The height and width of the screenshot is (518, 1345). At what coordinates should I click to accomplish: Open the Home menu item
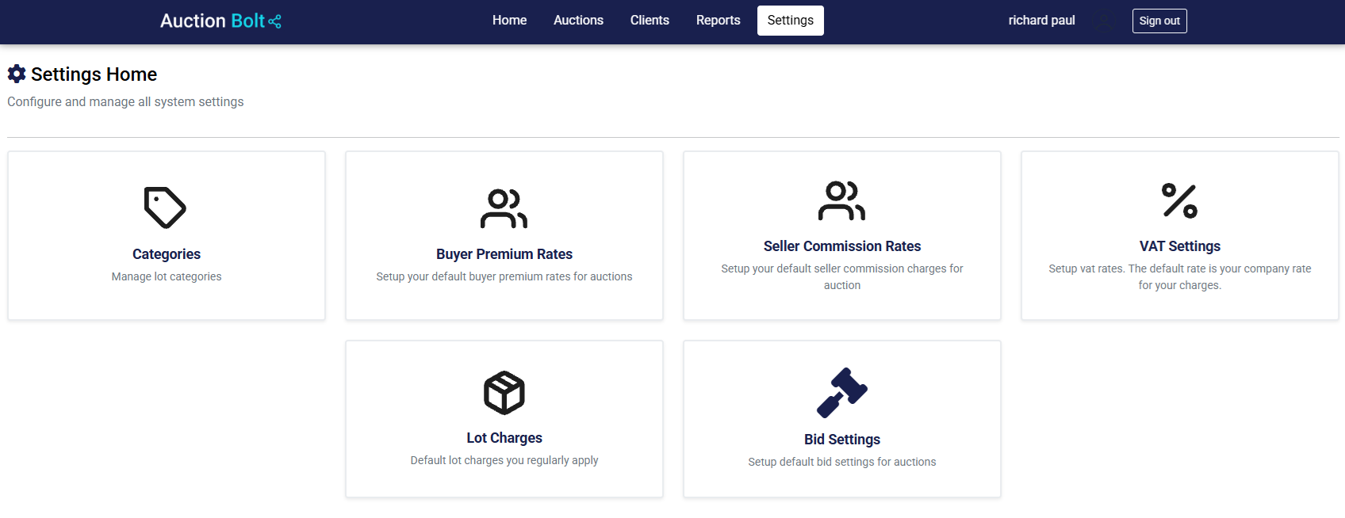tap(509, 21)
